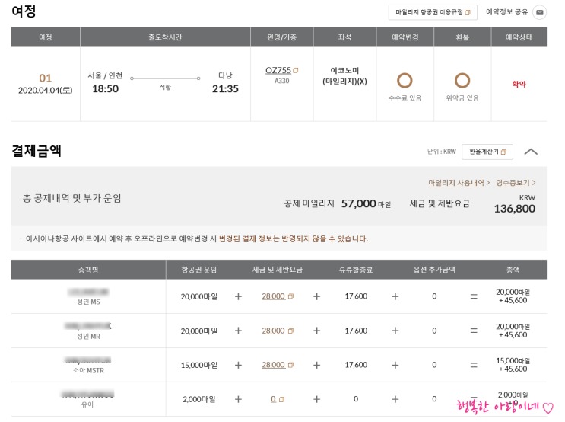Select the 단위 : KRW label

point(441,152)
